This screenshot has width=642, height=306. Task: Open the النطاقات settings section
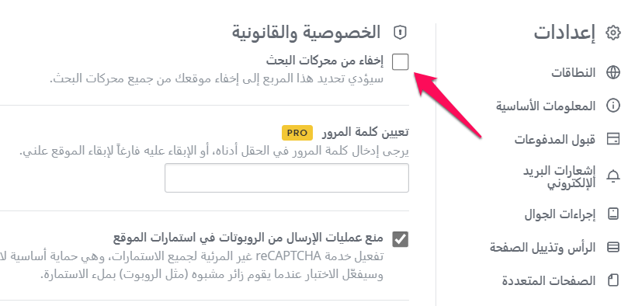[572, 73]
